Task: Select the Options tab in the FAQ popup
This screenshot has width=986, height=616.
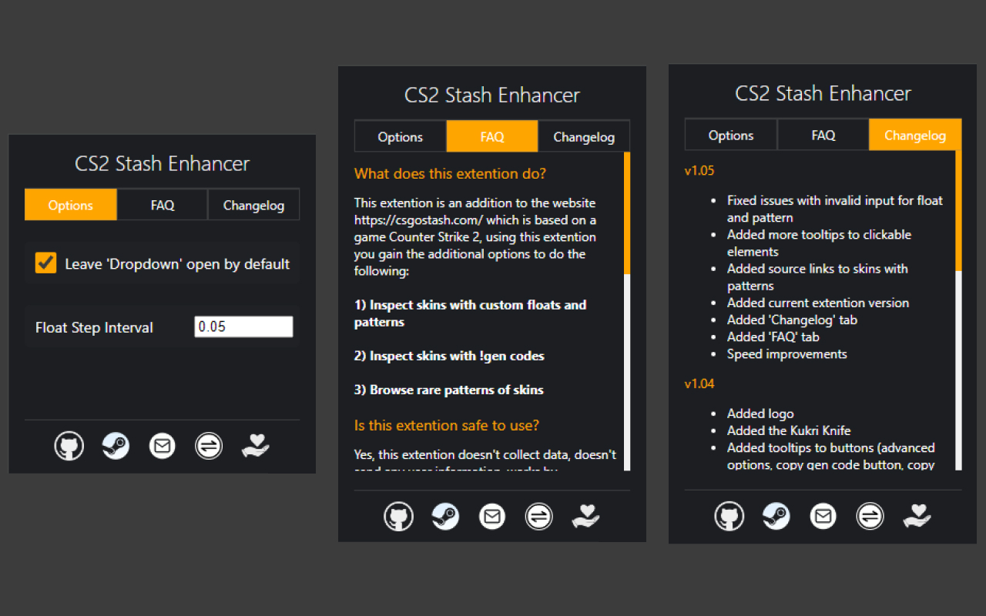Action: (400, 136)
